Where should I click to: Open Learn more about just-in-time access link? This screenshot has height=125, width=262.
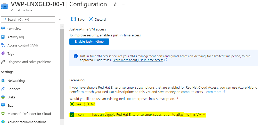pyautogui.click(x=138, y=60)
